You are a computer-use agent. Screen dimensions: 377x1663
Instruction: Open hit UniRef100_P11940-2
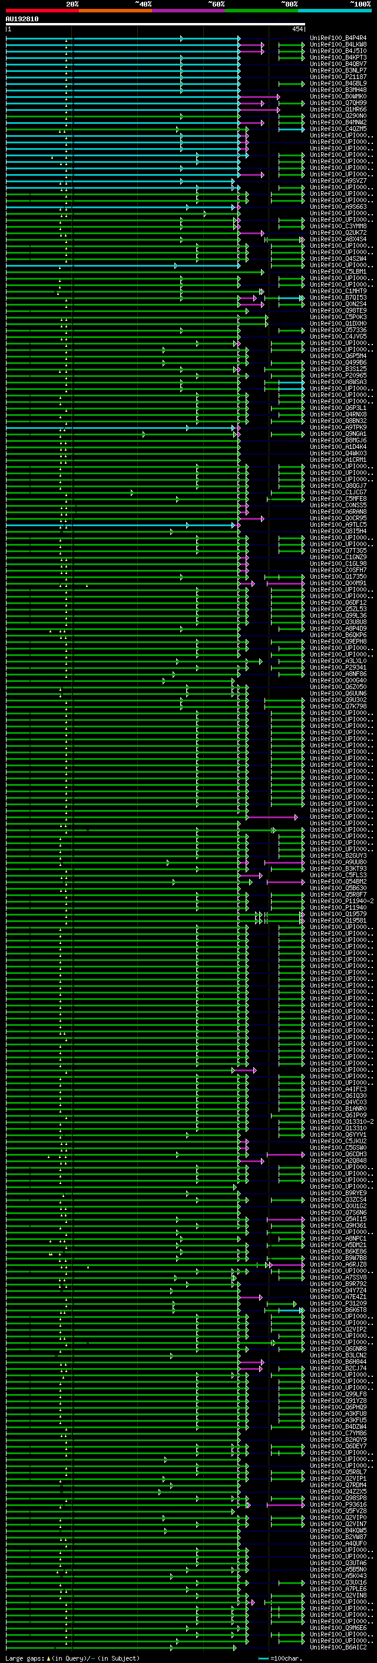(342, 901)
